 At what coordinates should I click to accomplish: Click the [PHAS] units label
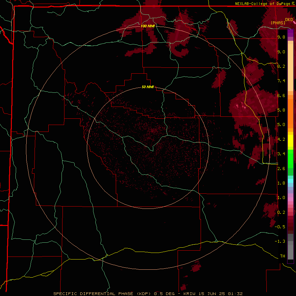(x=278, y=23)
